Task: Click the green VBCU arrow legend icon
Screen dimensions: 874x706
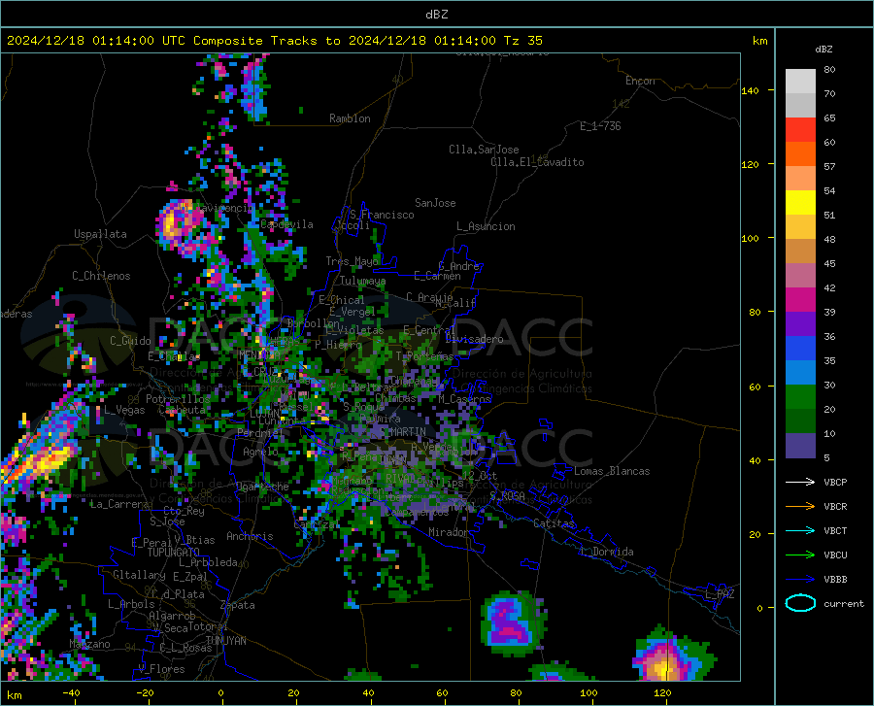Action: coord(800,555)
